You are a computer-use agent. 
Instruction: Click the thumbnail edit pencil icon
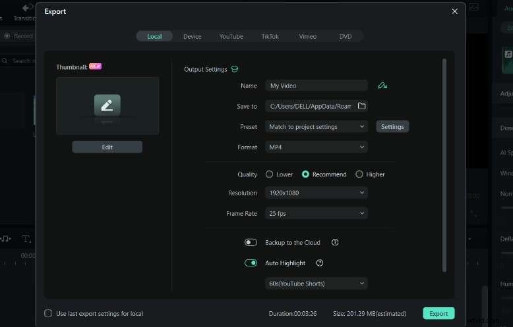107,105
